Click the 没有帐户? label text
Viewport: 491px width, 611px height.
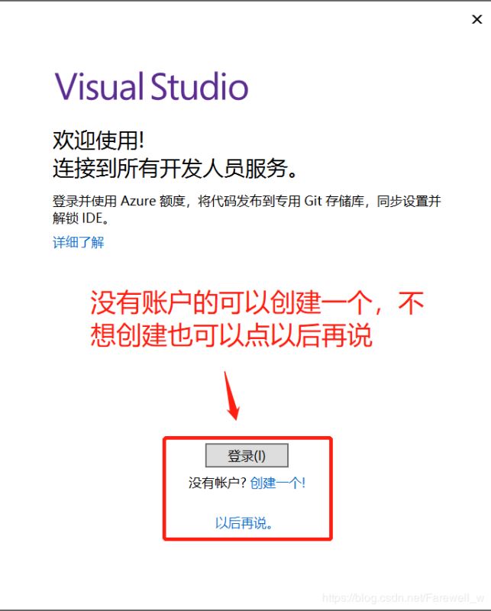(218, 483)
